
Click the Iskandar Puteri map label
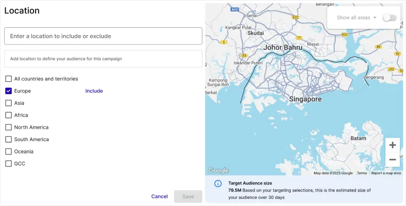point(248,63)
